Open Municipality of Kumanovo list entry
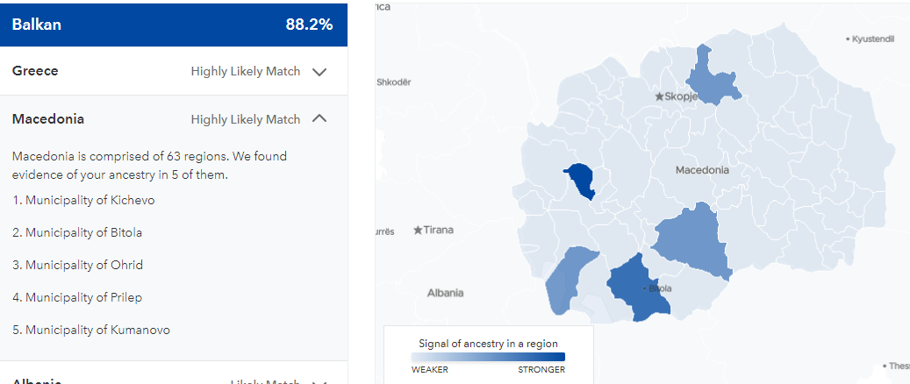This screenshot has height=384, width=910. pos(91,330)
